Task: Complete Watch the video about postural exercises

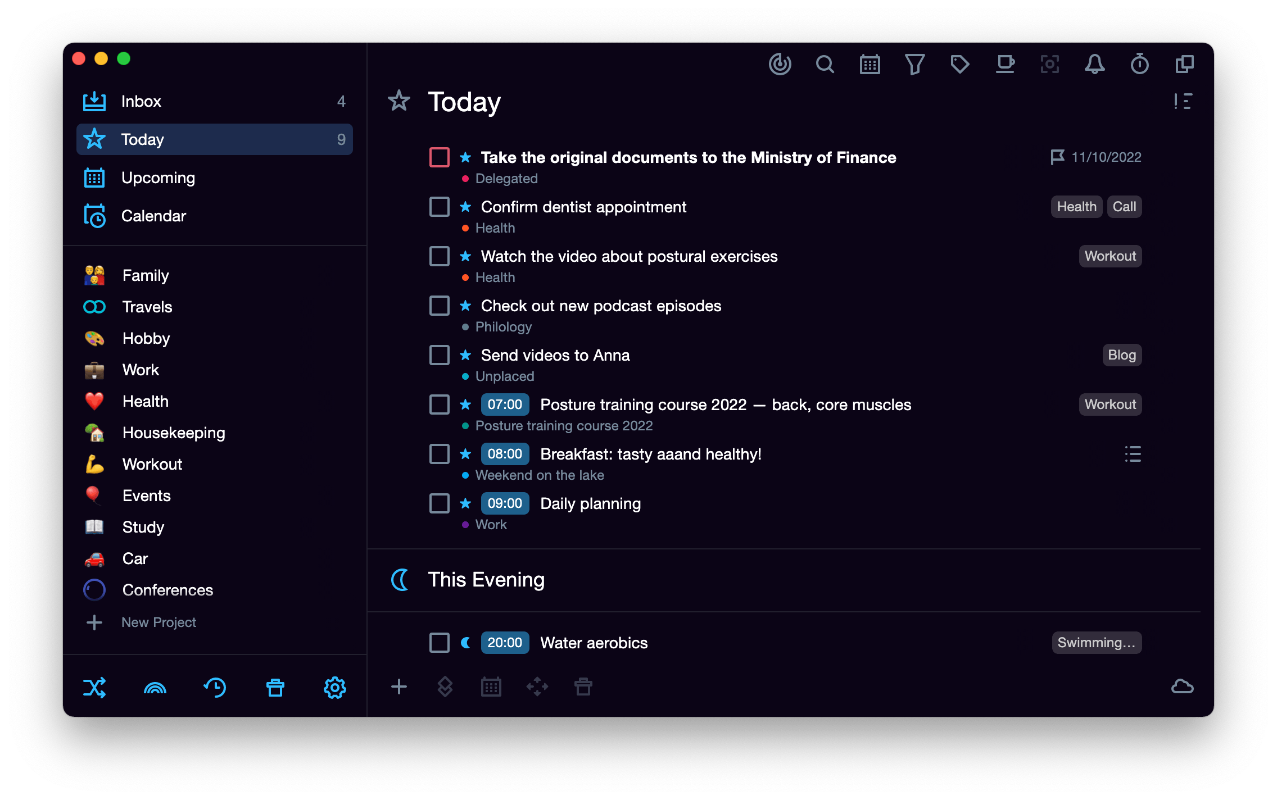Action: click(439, 256)
